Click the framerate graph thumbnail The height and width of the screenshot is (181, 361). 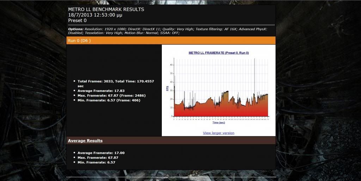click(219, 88)
